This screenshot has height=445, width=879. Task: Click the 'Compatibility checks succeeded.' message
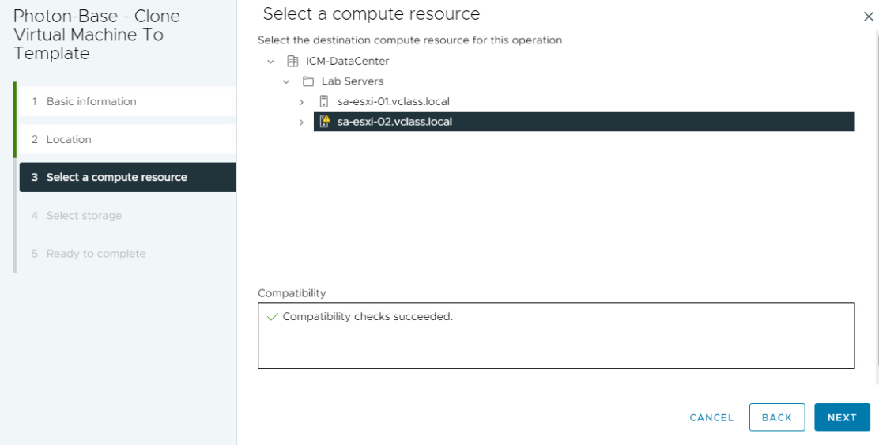(368, 317)
